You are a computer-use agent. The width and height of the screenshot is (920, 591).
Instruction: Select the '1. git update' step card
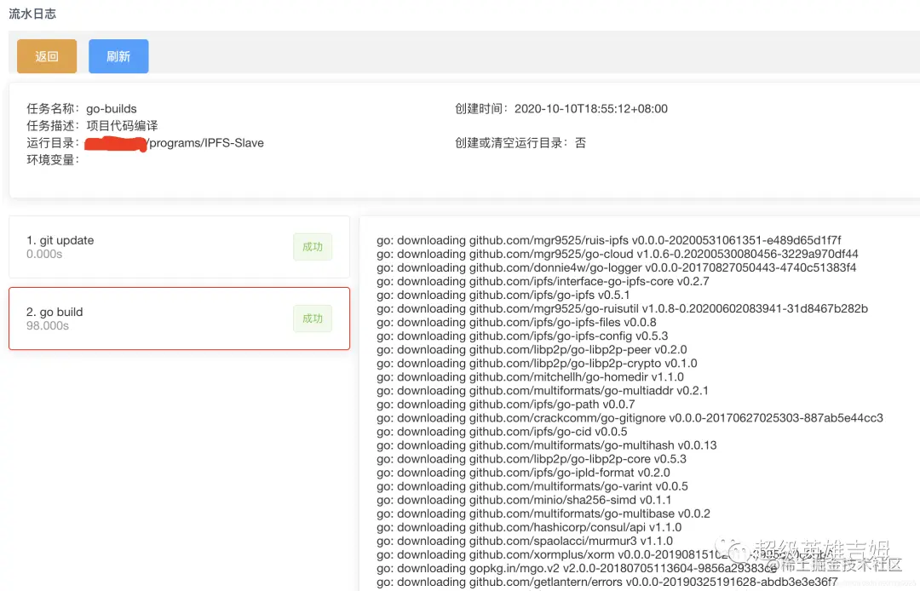179,247
